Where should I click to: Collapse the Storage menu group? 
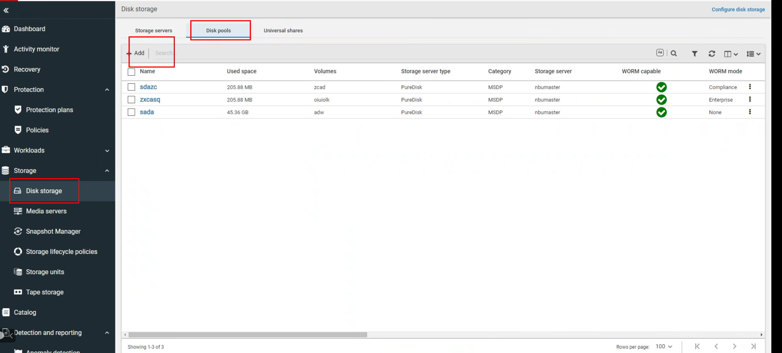(x=107, y=171)
